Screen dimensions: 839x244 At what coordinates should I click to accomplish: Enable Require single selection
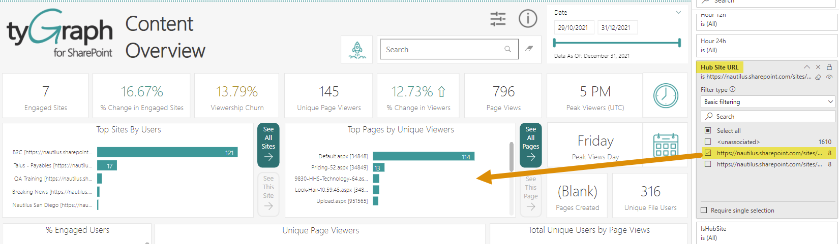pyautogui.click(x=704, y=210)
